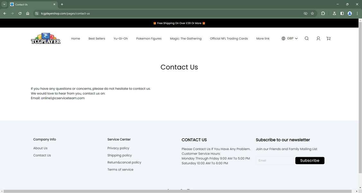Viewport: 362px width, 193px height.
Task: Open Best Sellers menu item
Action: coord(97,38)
